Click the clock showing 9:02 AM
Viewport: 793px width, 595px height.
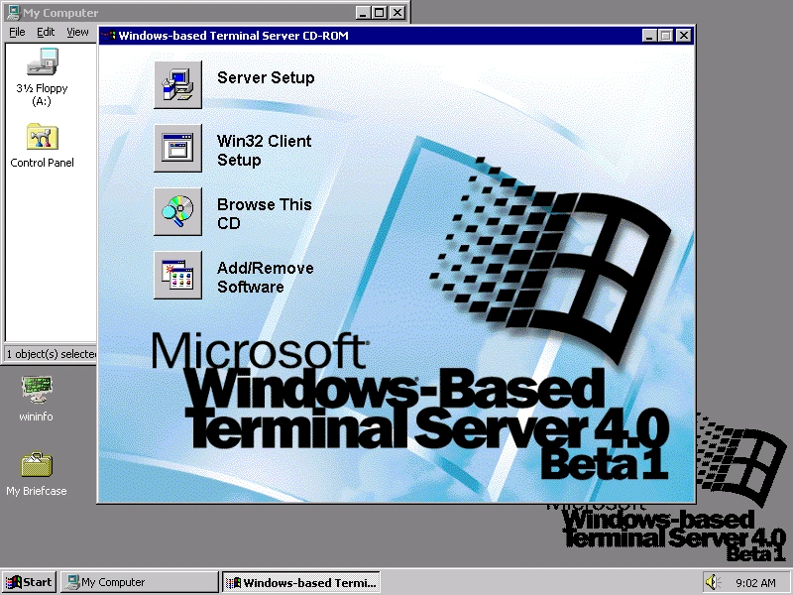[x=757, y=582]
